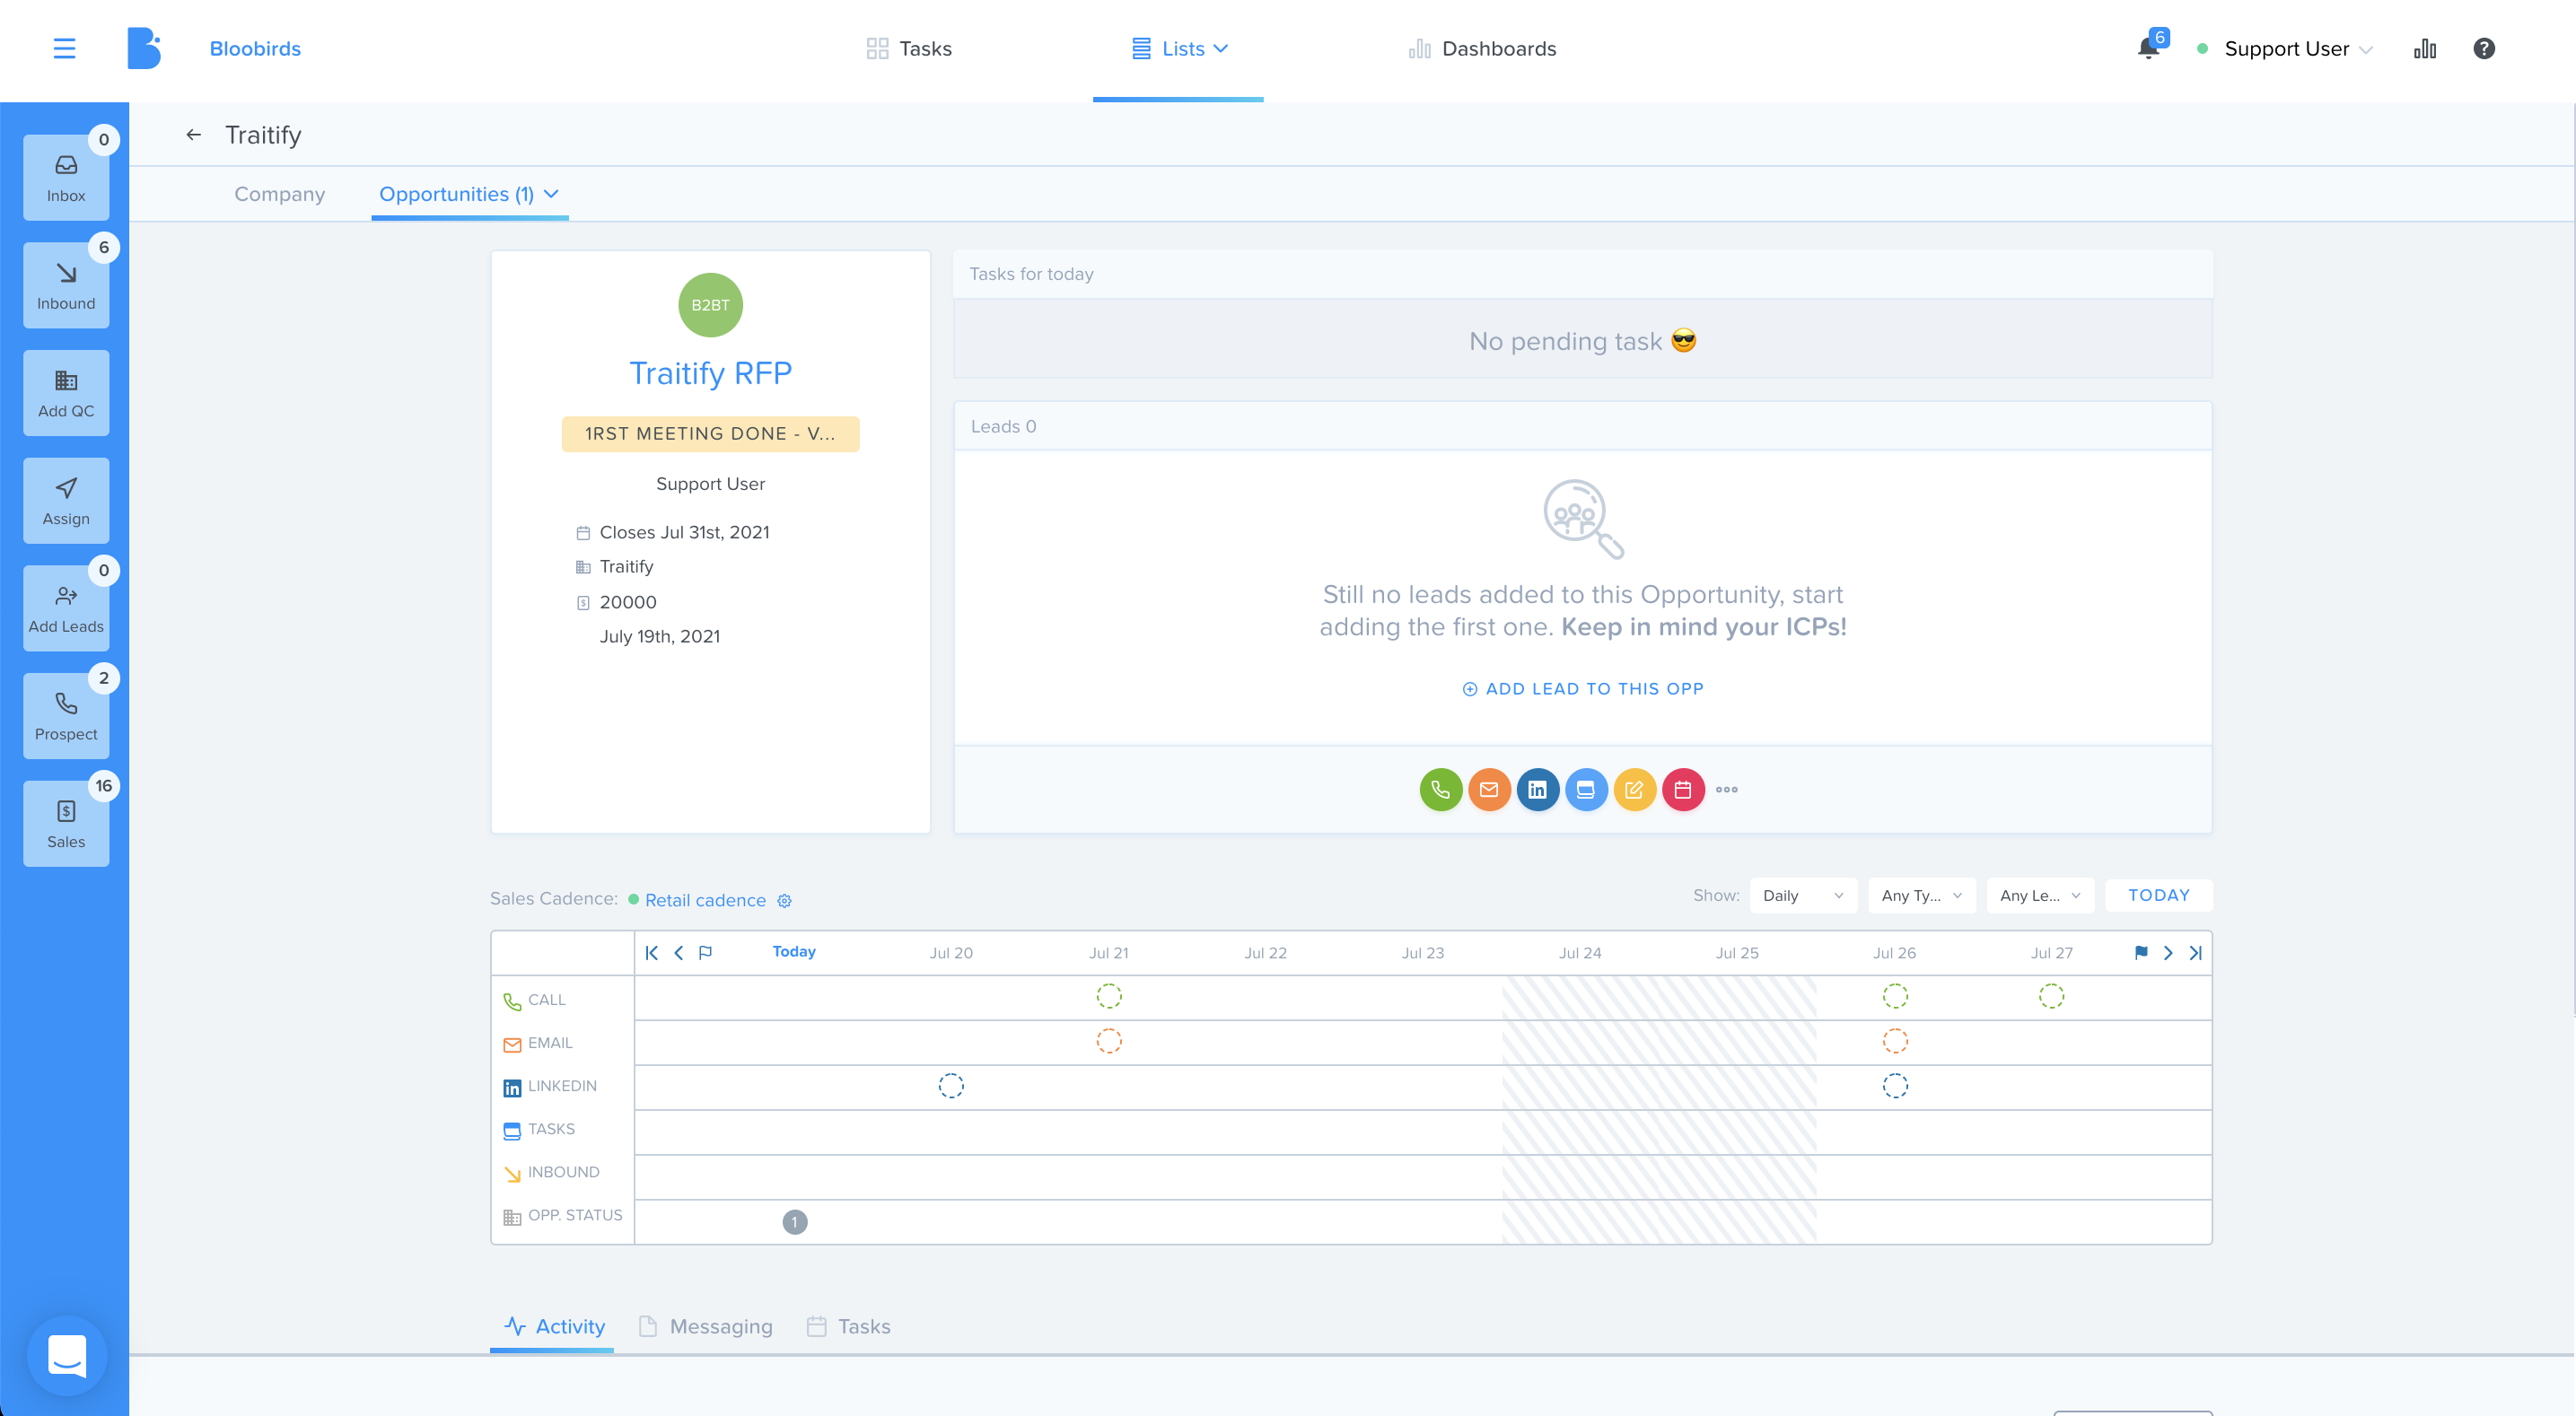Open Retail cadence settings gear
Screen dimensions: 2576x1416
click(784, 900)
